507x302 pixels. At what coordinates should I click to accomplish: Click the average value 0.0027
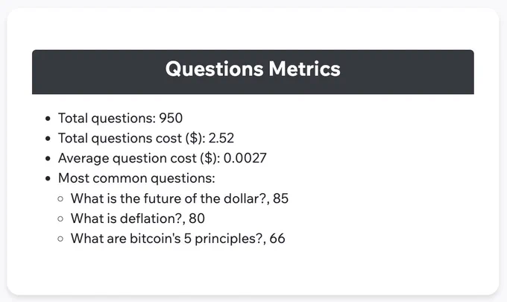tap(245, 158)
